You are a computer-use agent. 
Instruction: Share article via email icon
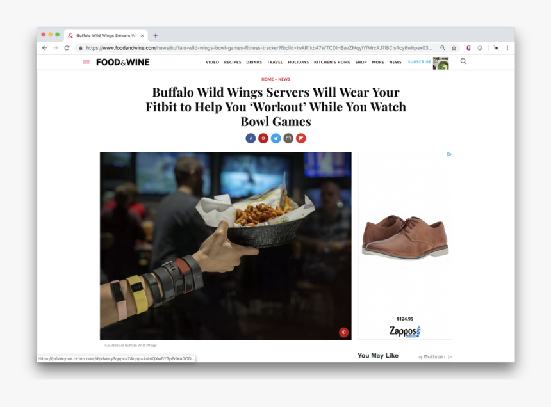(x=288, y=138)
